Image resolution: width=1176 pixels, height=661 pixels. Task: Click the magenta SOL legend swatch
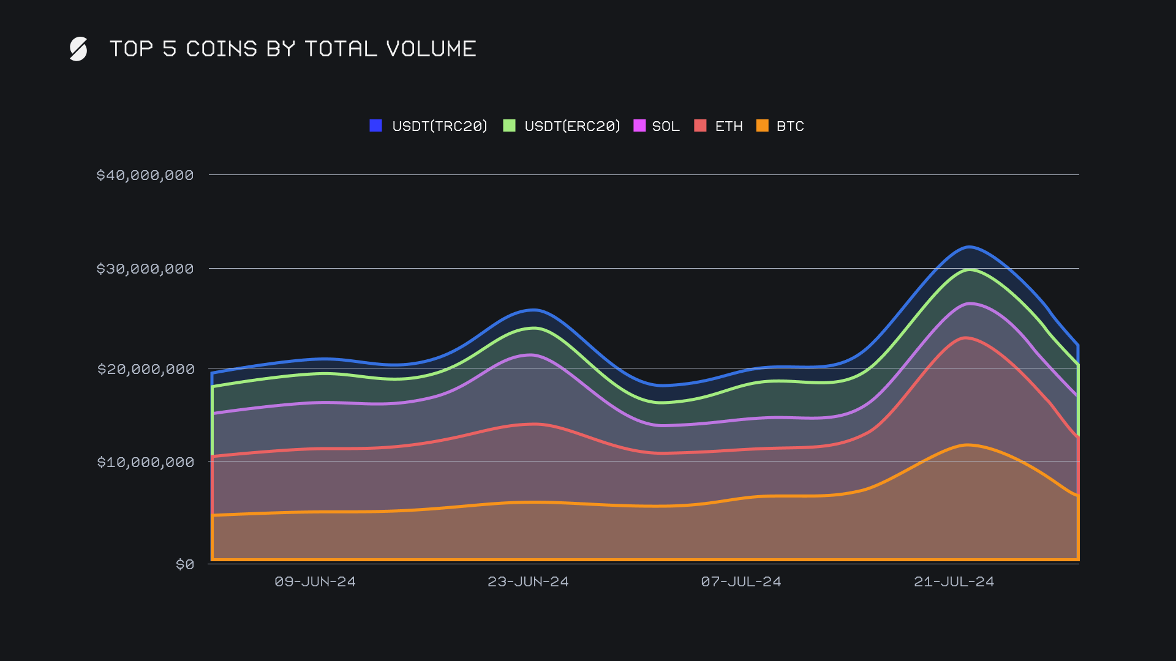tap(639, 125)
